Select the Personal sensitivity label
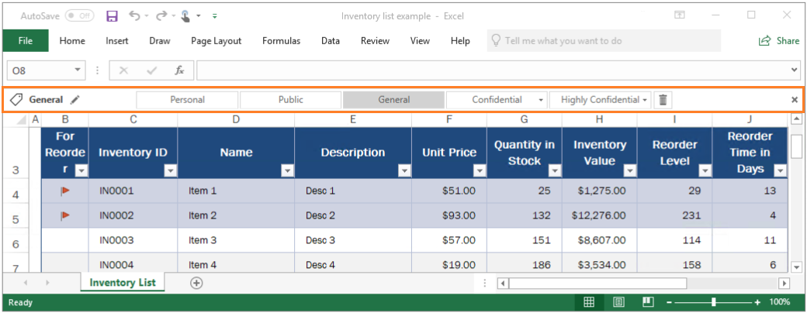The image size is (807, 313). click(x=187, y=100)
